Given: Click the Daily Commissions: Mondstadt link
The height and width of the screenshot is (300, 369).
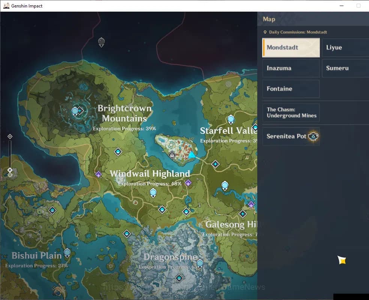Looking at the screenshot, I should [298, 32].
